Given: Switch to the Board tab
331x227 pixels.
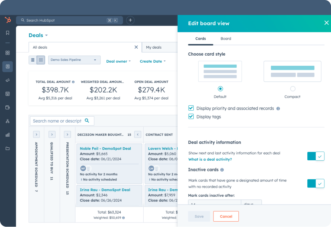Looking at the screenshot, I should click(226, 39).
